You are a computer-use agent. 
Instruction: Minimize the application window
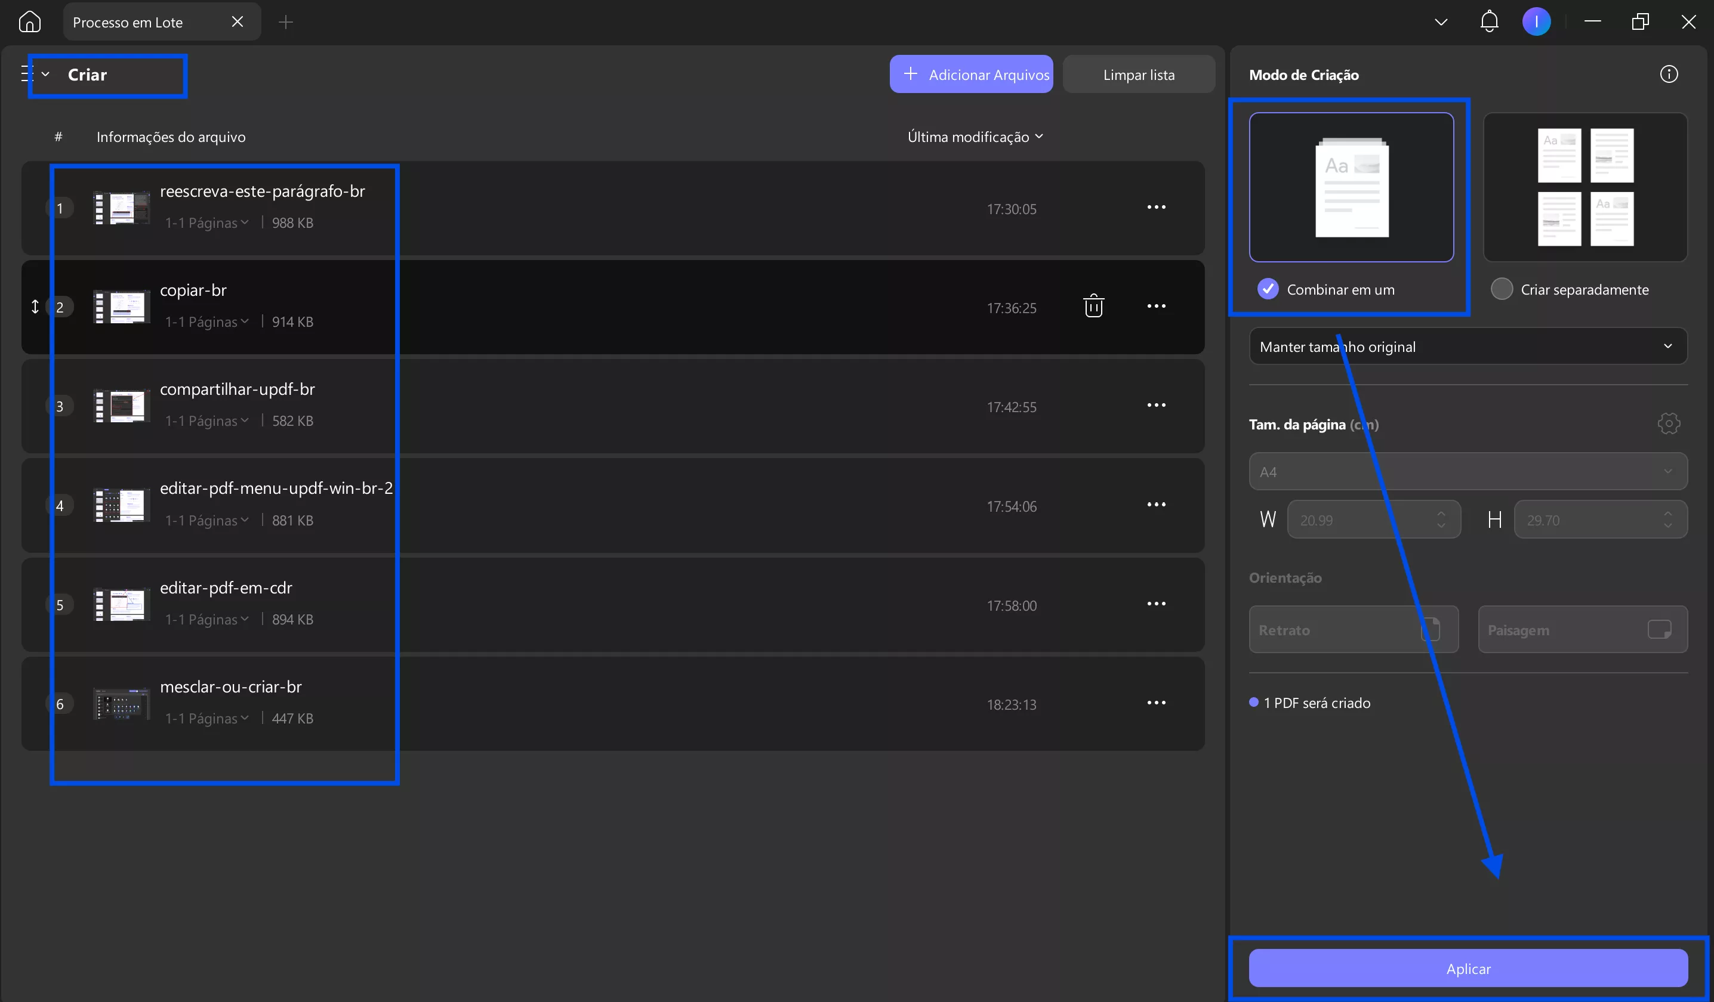tap(1592, 21)
